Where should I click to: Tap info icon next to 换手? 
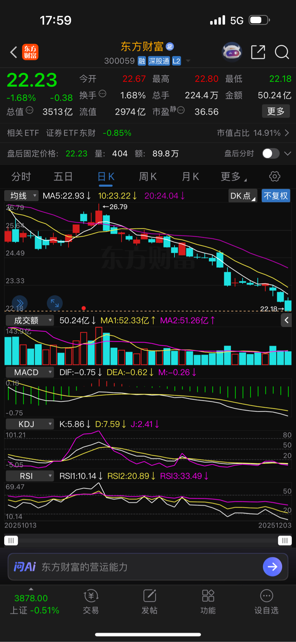(x=103, y=94)
